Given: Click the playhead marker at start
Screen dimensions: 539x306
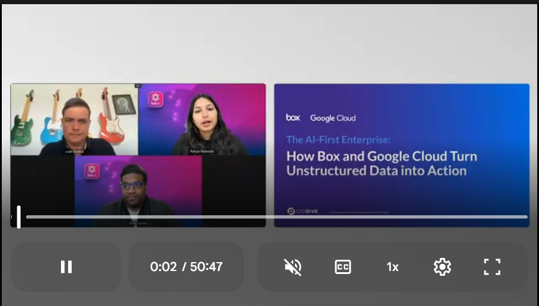Looking at the screenshot, I should coord(19,217).
